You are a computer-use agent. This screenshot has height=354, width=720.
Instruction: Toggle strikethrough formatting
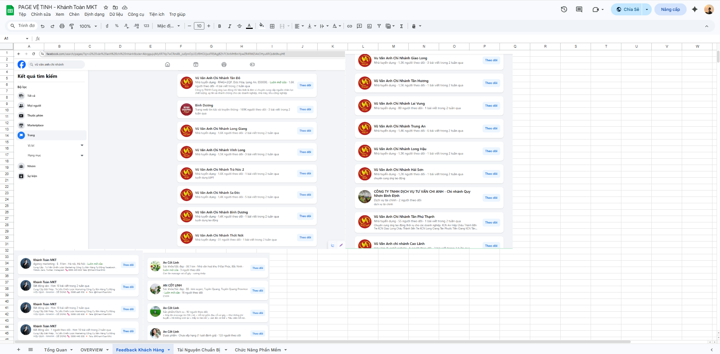pyautogui.click(x=239, y=26)
